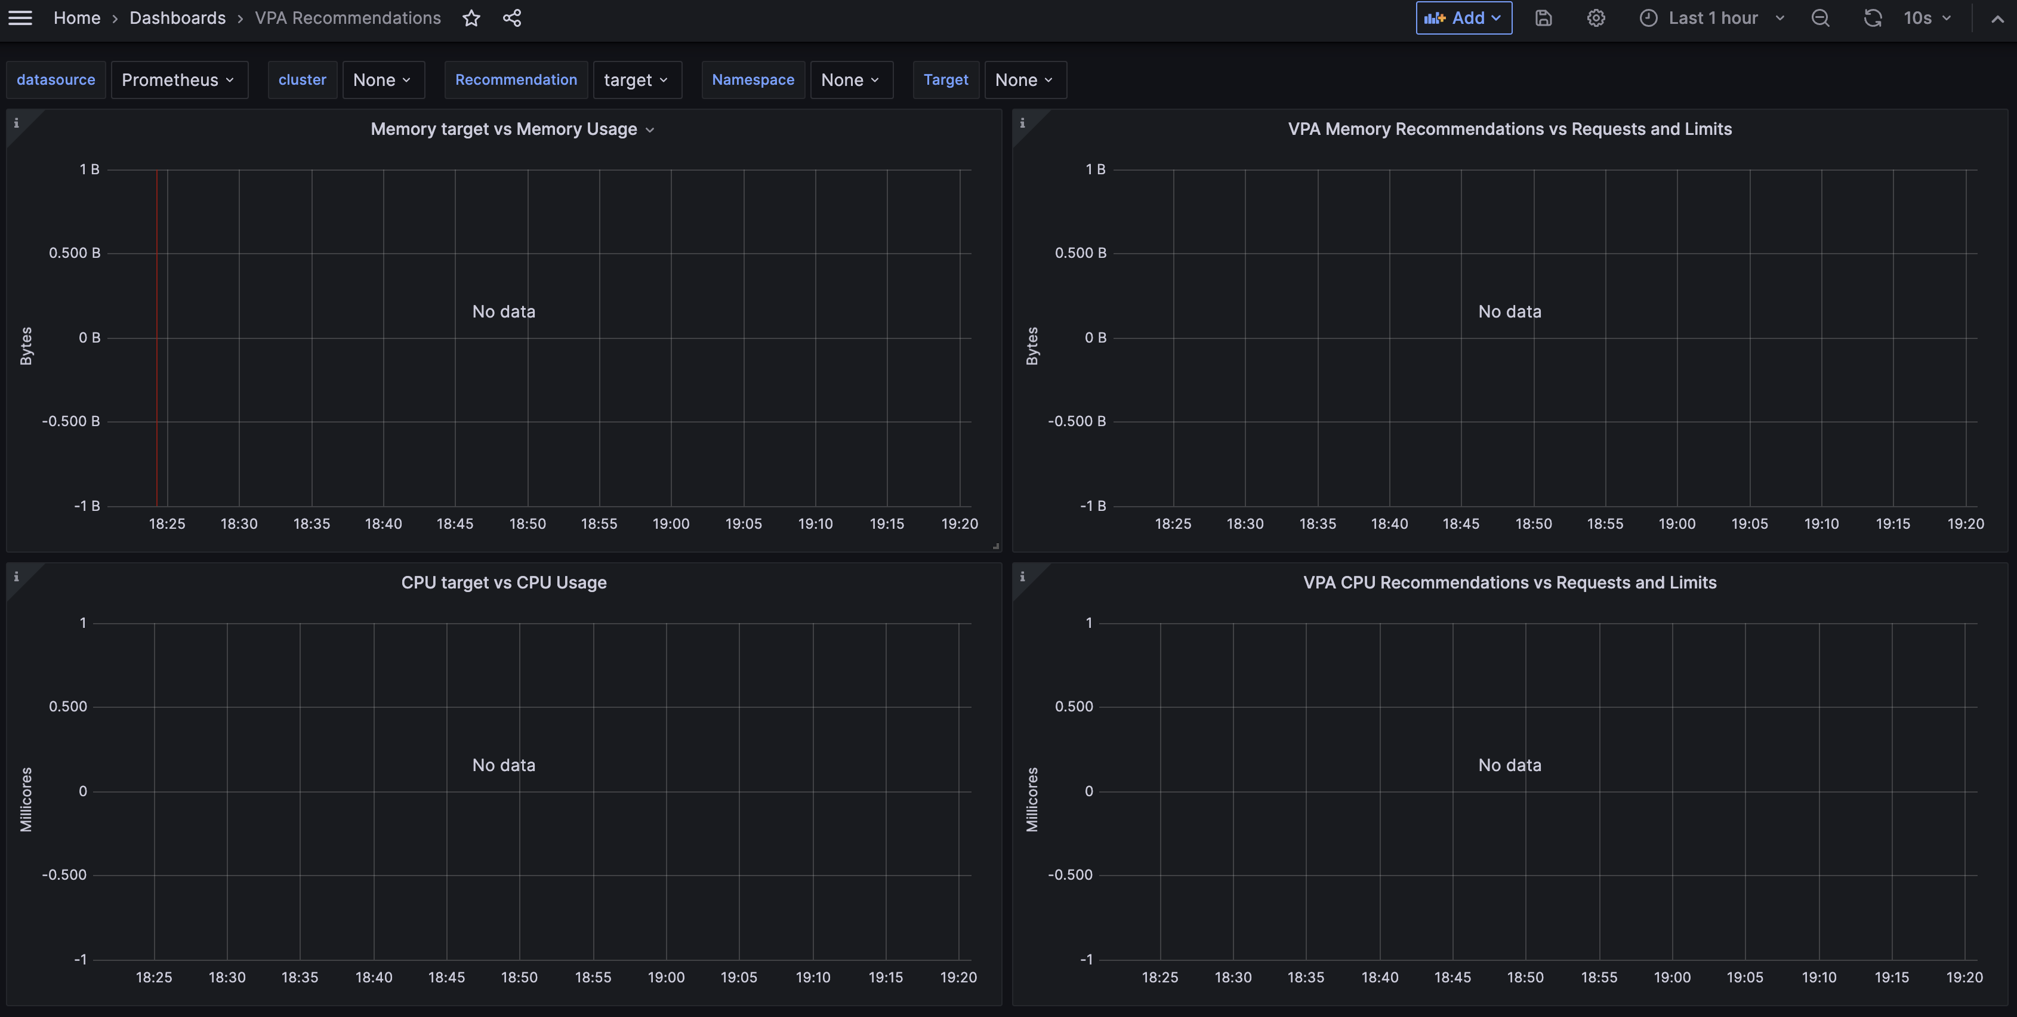Show info for CPU target panel
This screenshot has width=2017, height=1017.
17,576
